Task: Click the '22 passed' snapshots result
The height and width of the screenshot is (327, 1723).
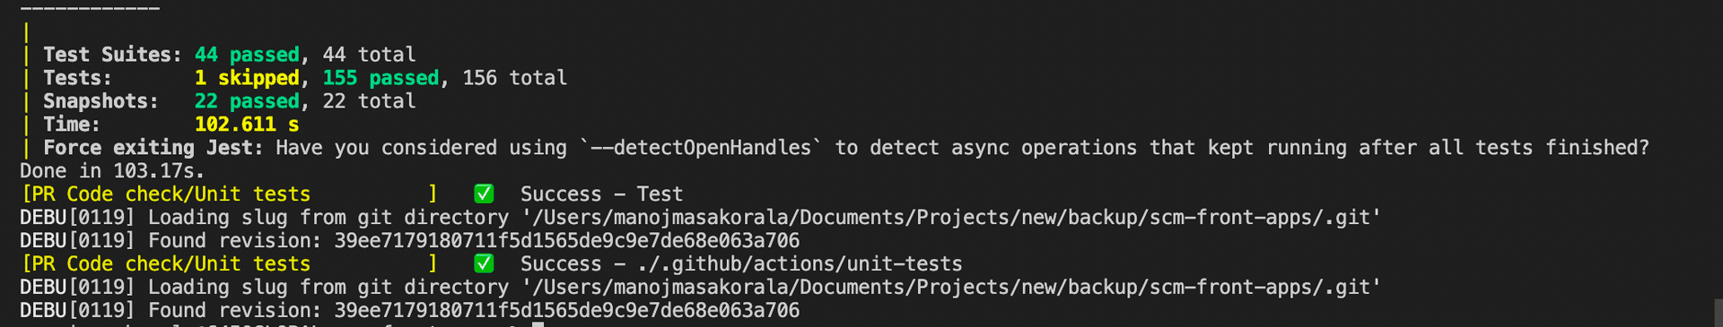Action: (247, 101)
